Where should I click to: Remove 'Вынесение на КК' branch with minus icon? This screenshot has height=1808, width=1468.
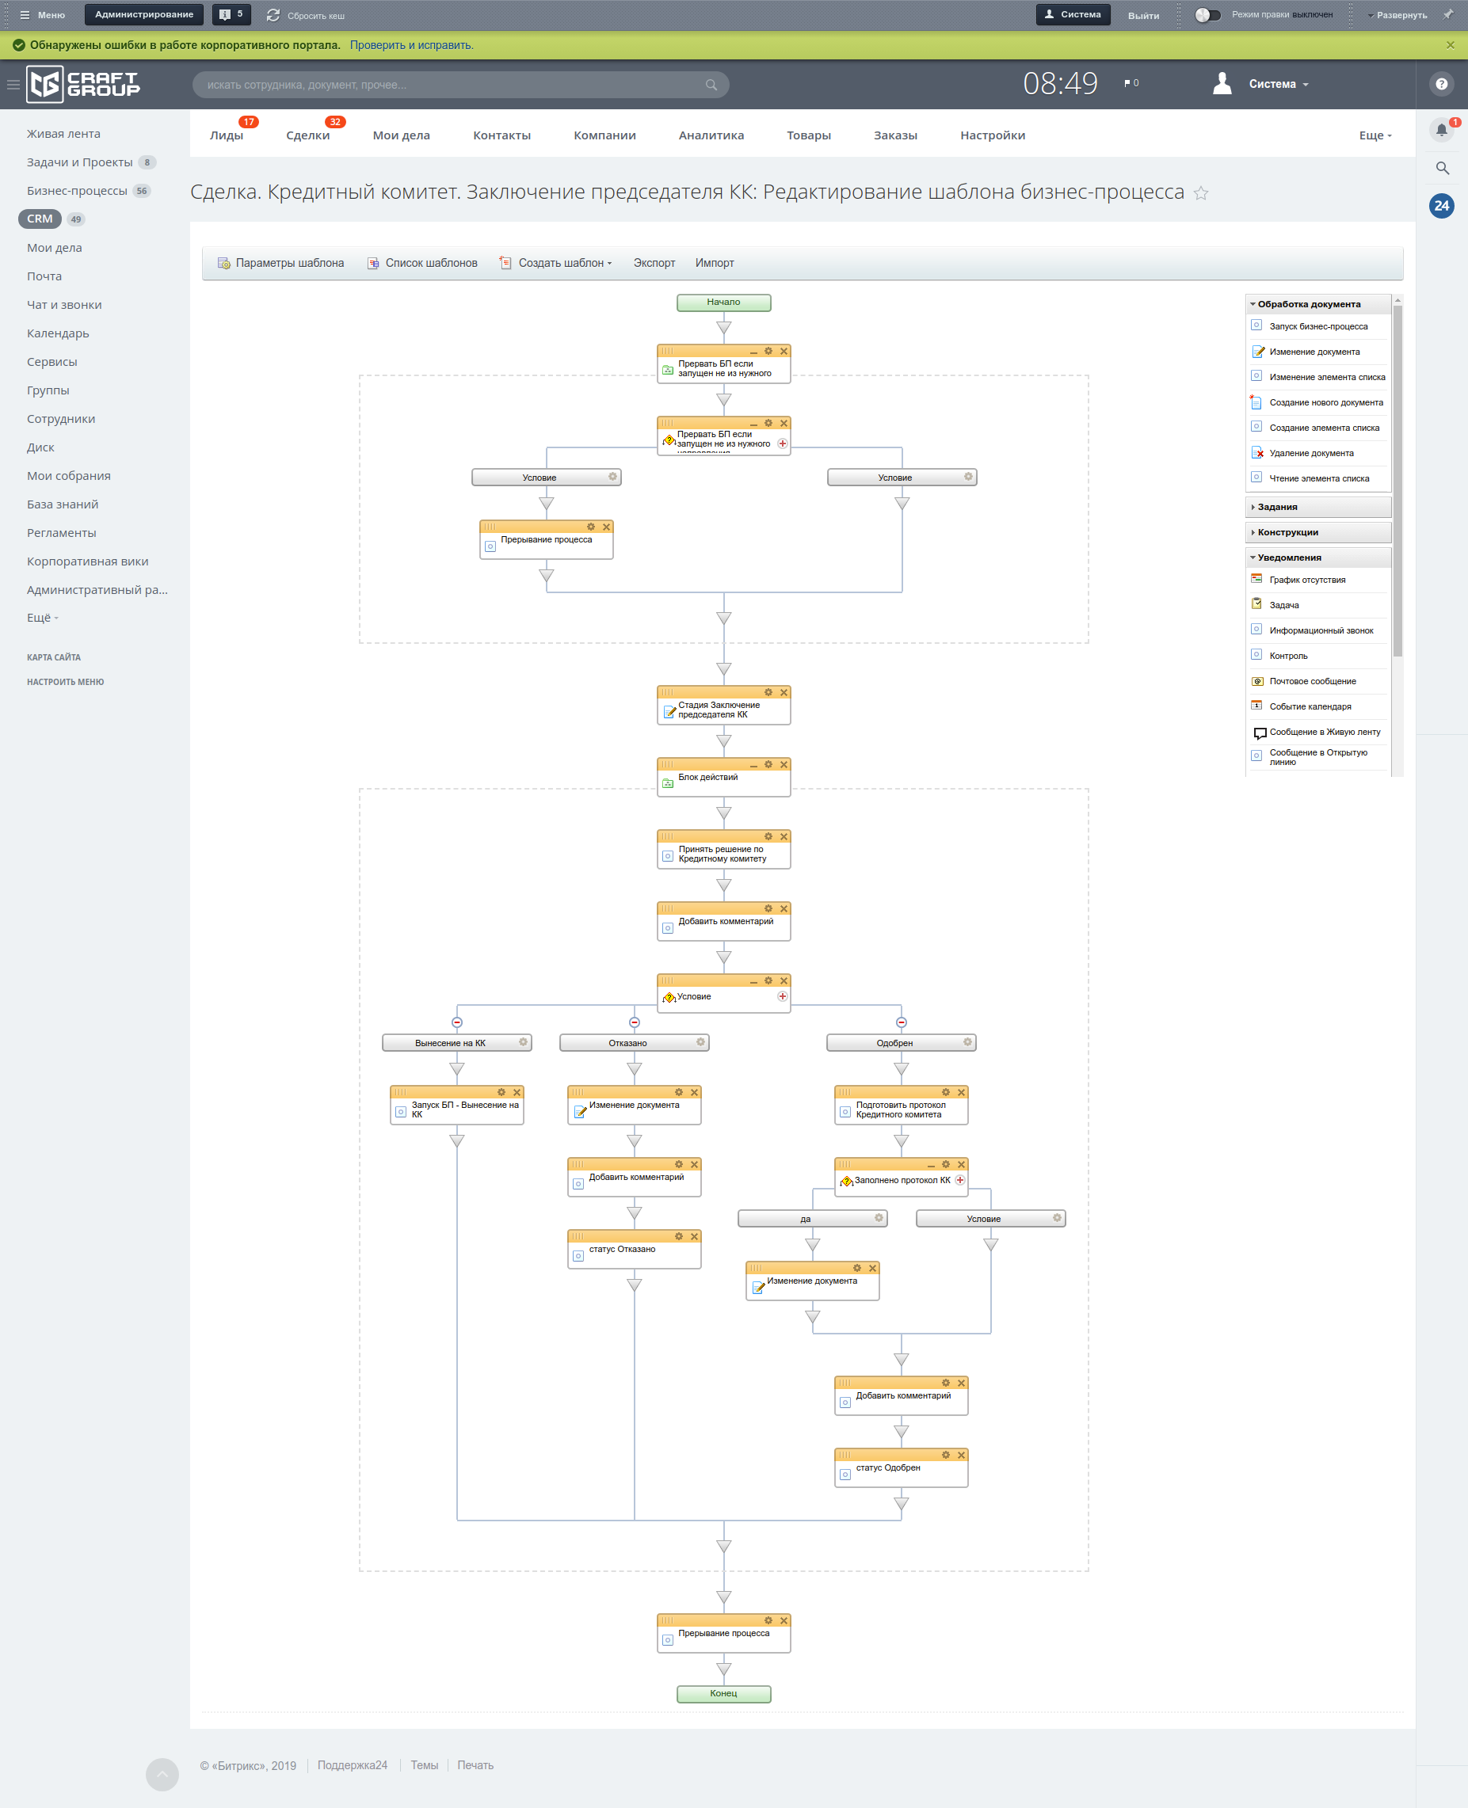point(456,1022)
